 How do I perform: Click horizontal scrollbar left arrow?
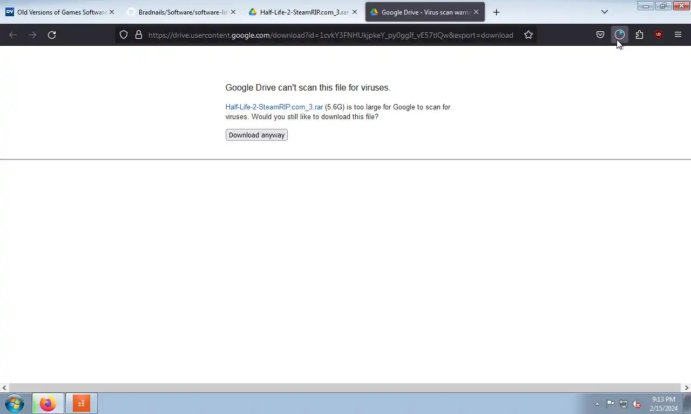tap(4, 388)
